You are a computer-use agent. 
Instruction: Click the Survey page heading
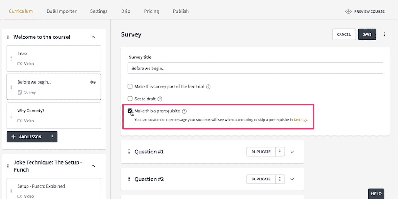tap(131, 34)
